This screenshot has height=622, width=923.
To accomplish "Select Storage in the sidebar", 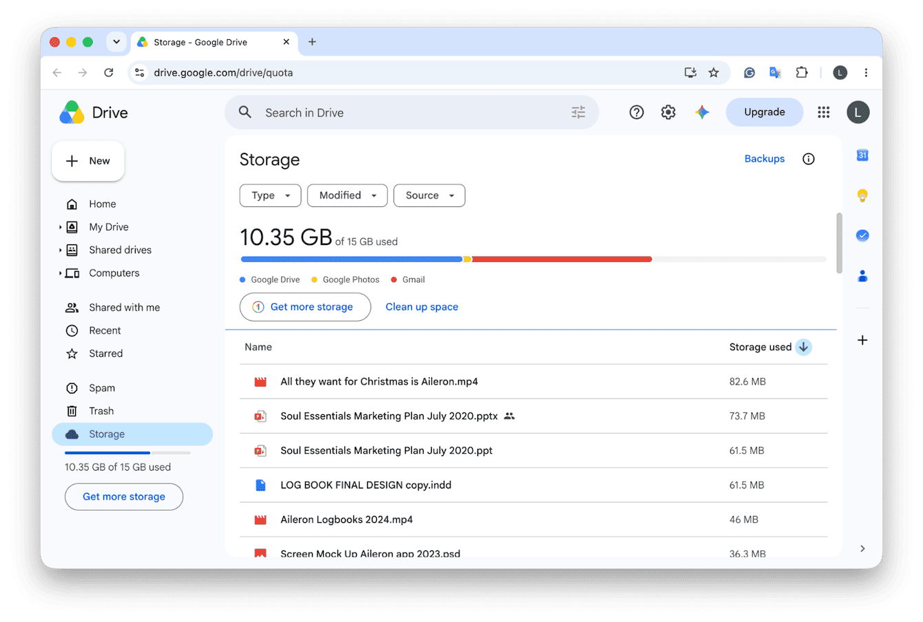I will (132, 434).
